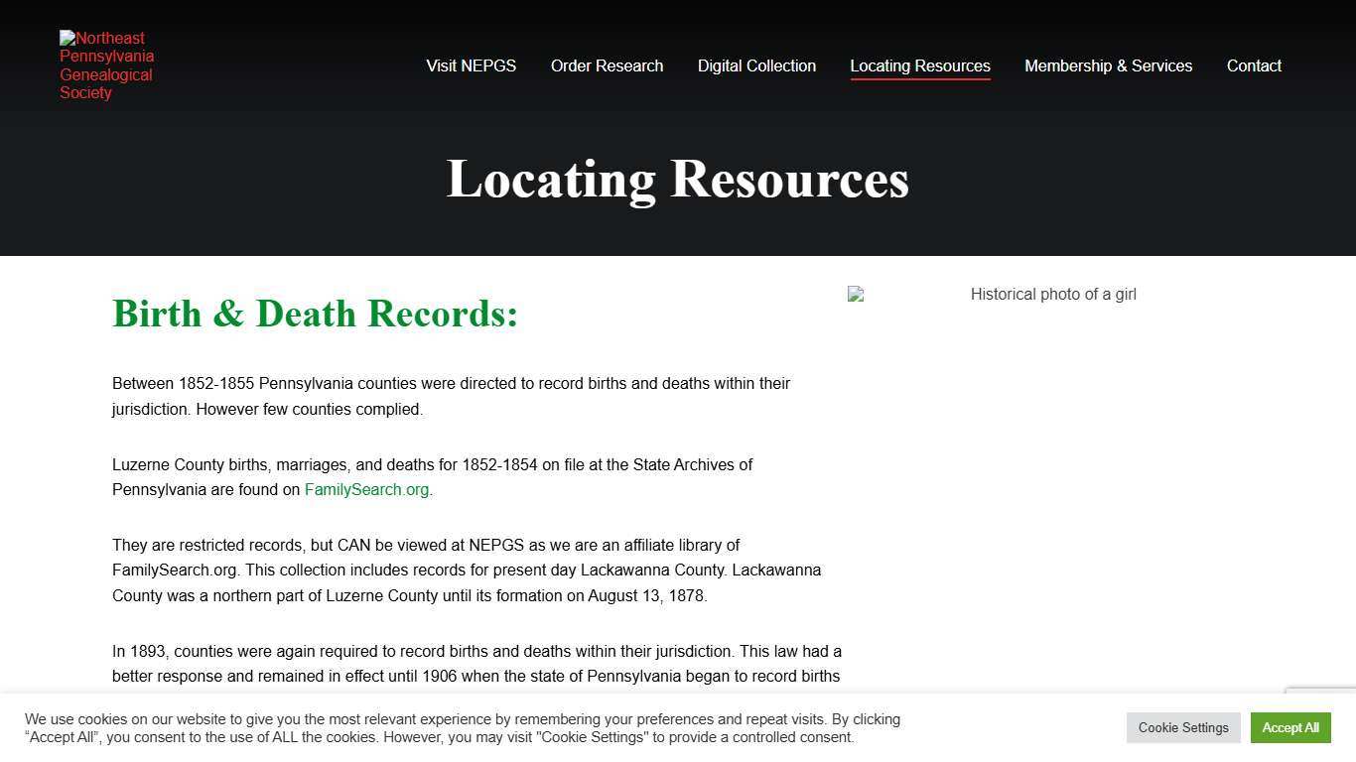
Task: Navigate to the Contact page
Action: pos(1254,65)
